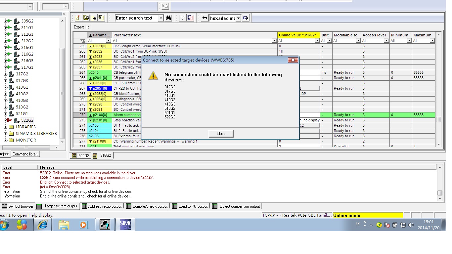Switch to the 316G2 document tab
Screen dimensions: 452x254
(x=102, y=155)
